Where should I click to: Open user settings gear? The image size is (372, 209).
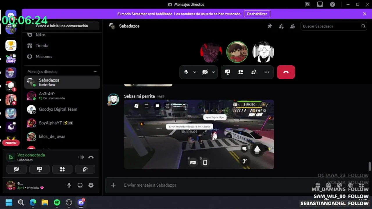coord(91,185)
